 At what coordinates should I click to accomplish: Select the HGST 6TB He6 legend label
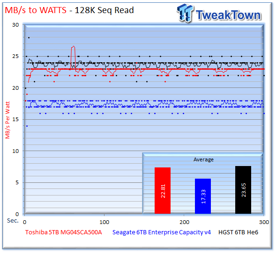[x=238, y=232]
